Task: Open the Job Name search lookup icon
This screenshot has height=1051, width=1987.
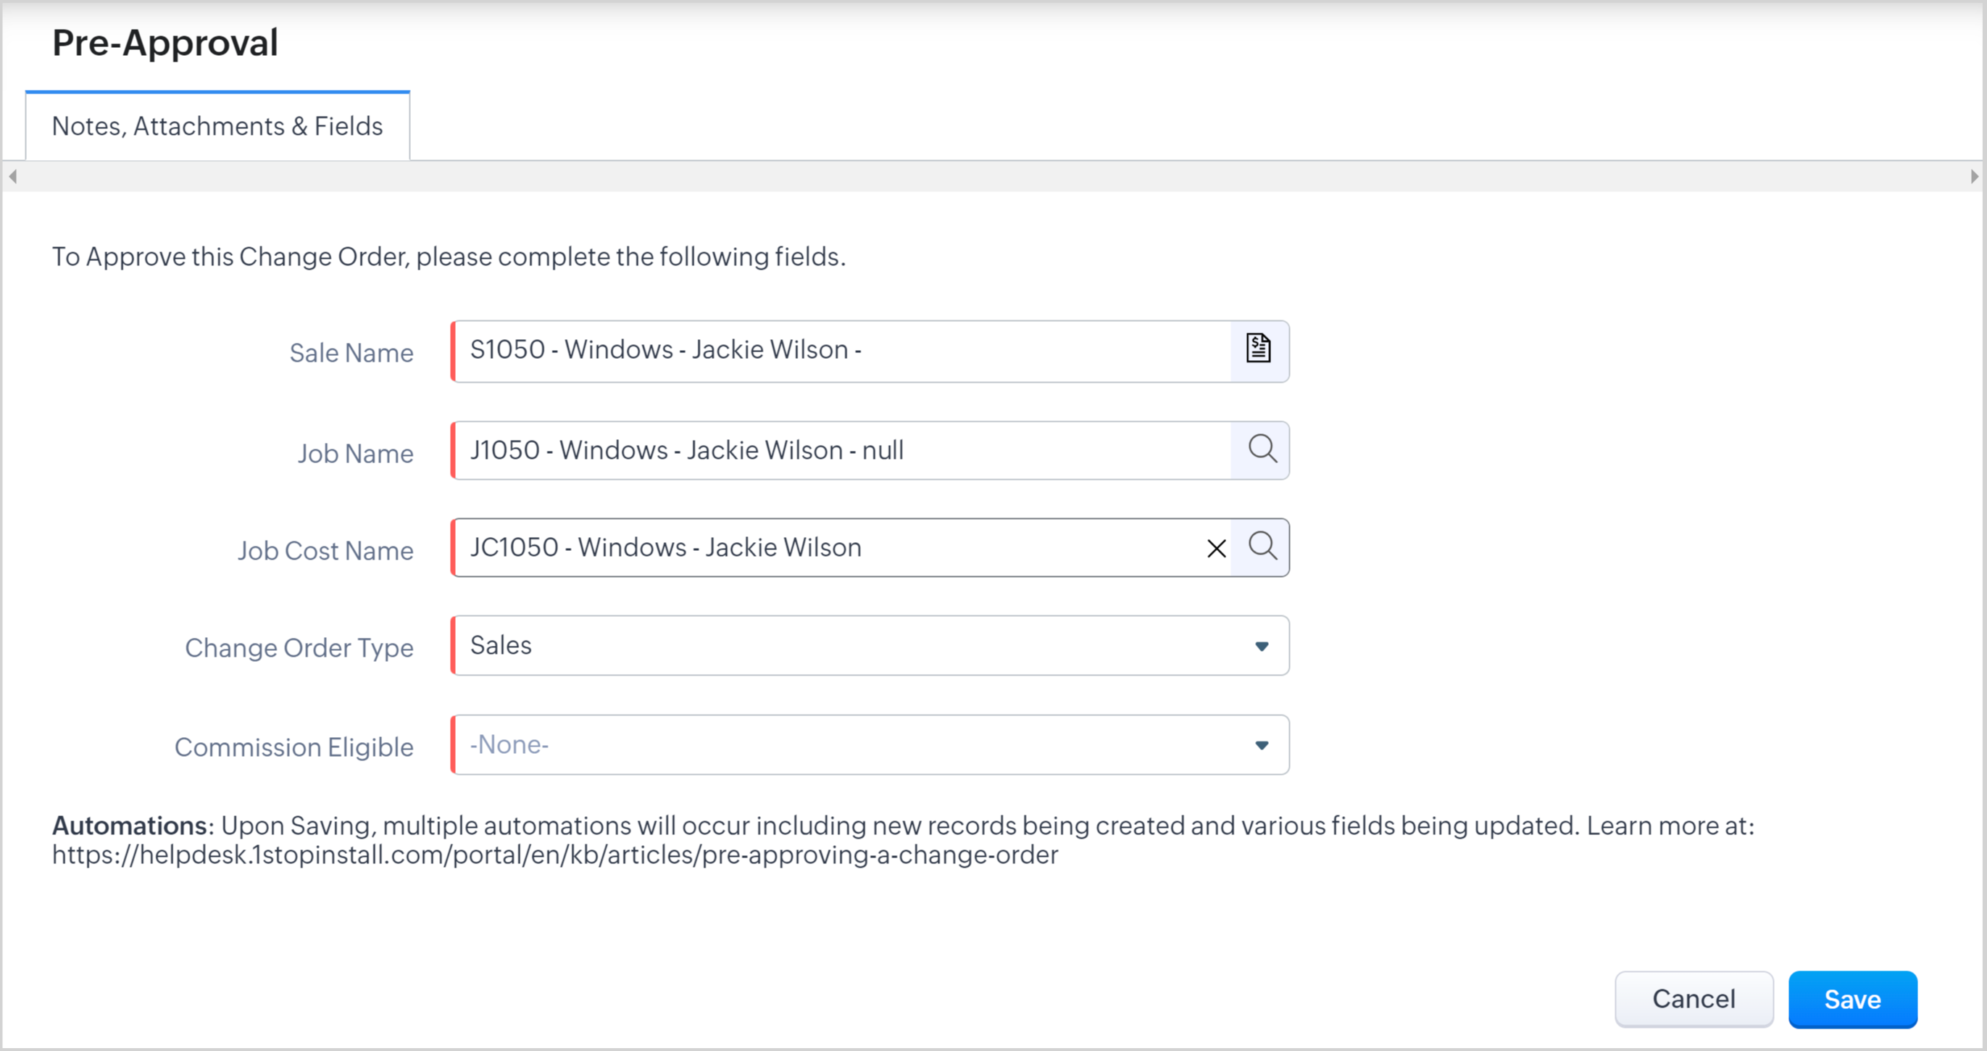Action: (x=1262, y=449)
